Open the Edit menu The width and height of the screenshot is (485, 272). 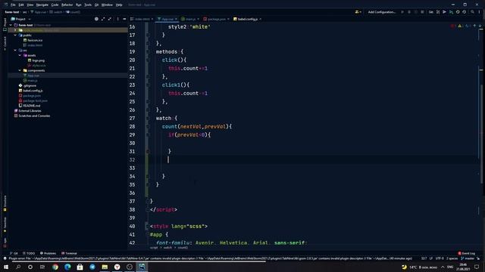click(21, 5)
